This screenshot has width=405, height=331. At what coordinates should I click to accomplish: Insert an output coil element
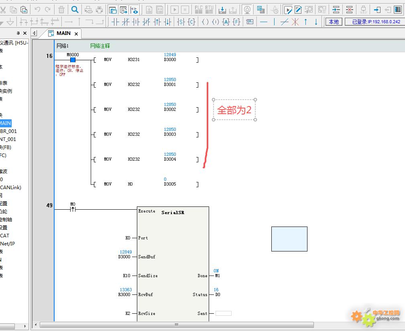tap(205, 22)
